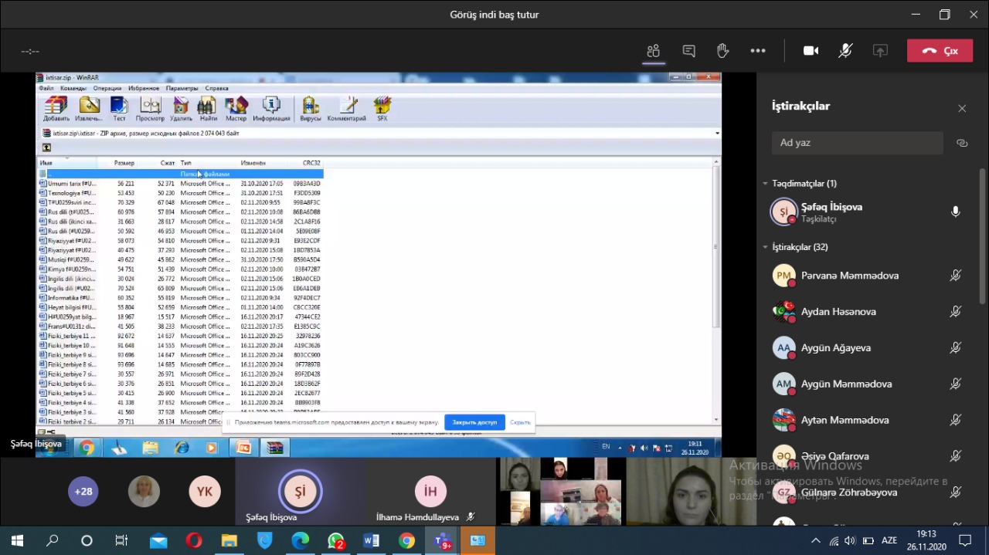The height and width of the screenshot is (555, 989).
Task: Open Windows notification center icon
Action: [x=964, y=541]
